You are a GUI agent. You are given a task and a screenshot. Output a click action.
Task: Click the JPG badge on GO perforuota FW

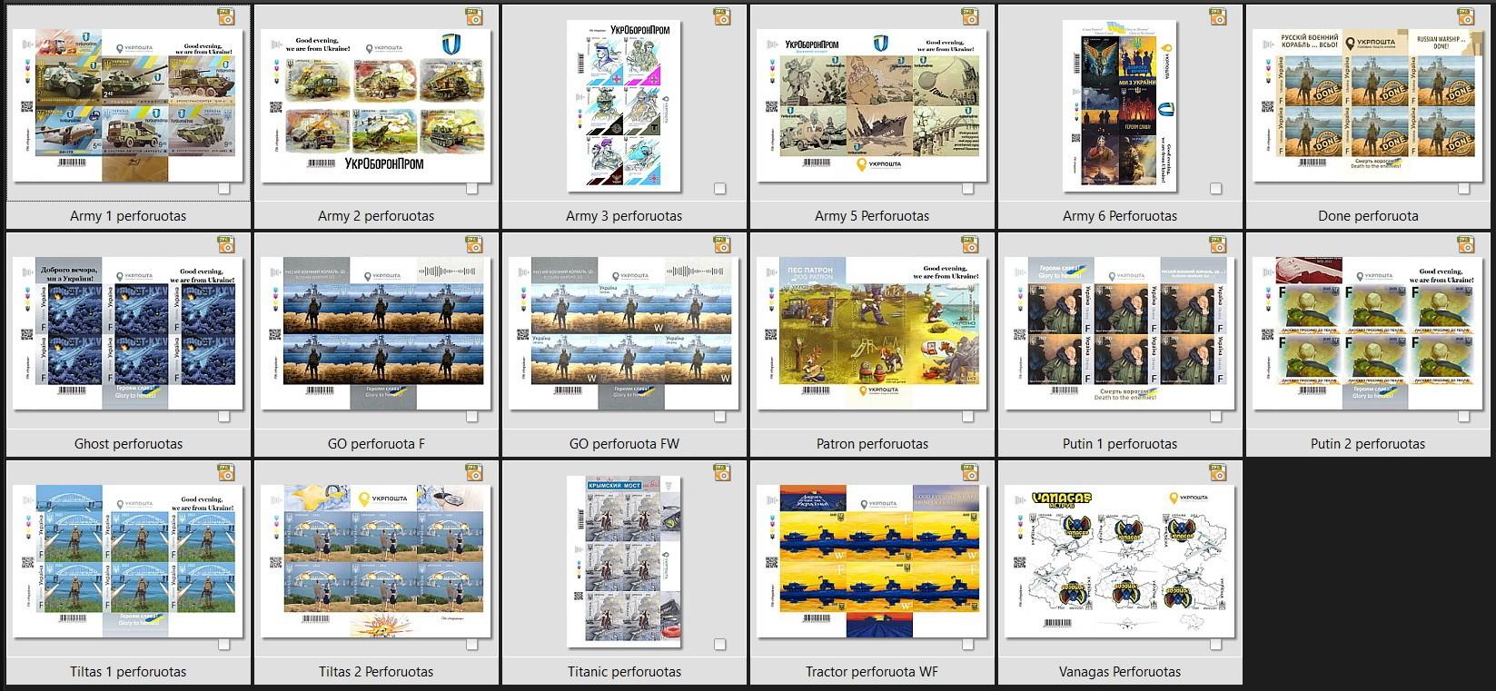coord(722,244)
